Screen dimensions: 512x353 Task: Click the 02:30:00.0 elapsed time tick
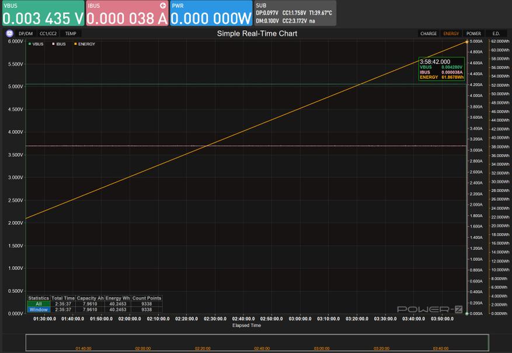click(215, 319)
